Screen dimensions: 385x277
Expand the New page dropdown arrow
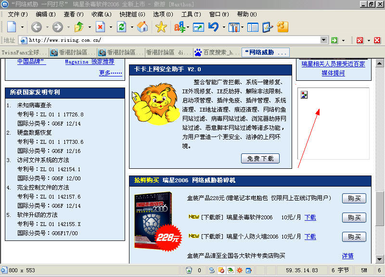pyautogui.click(x=22, y=27)
